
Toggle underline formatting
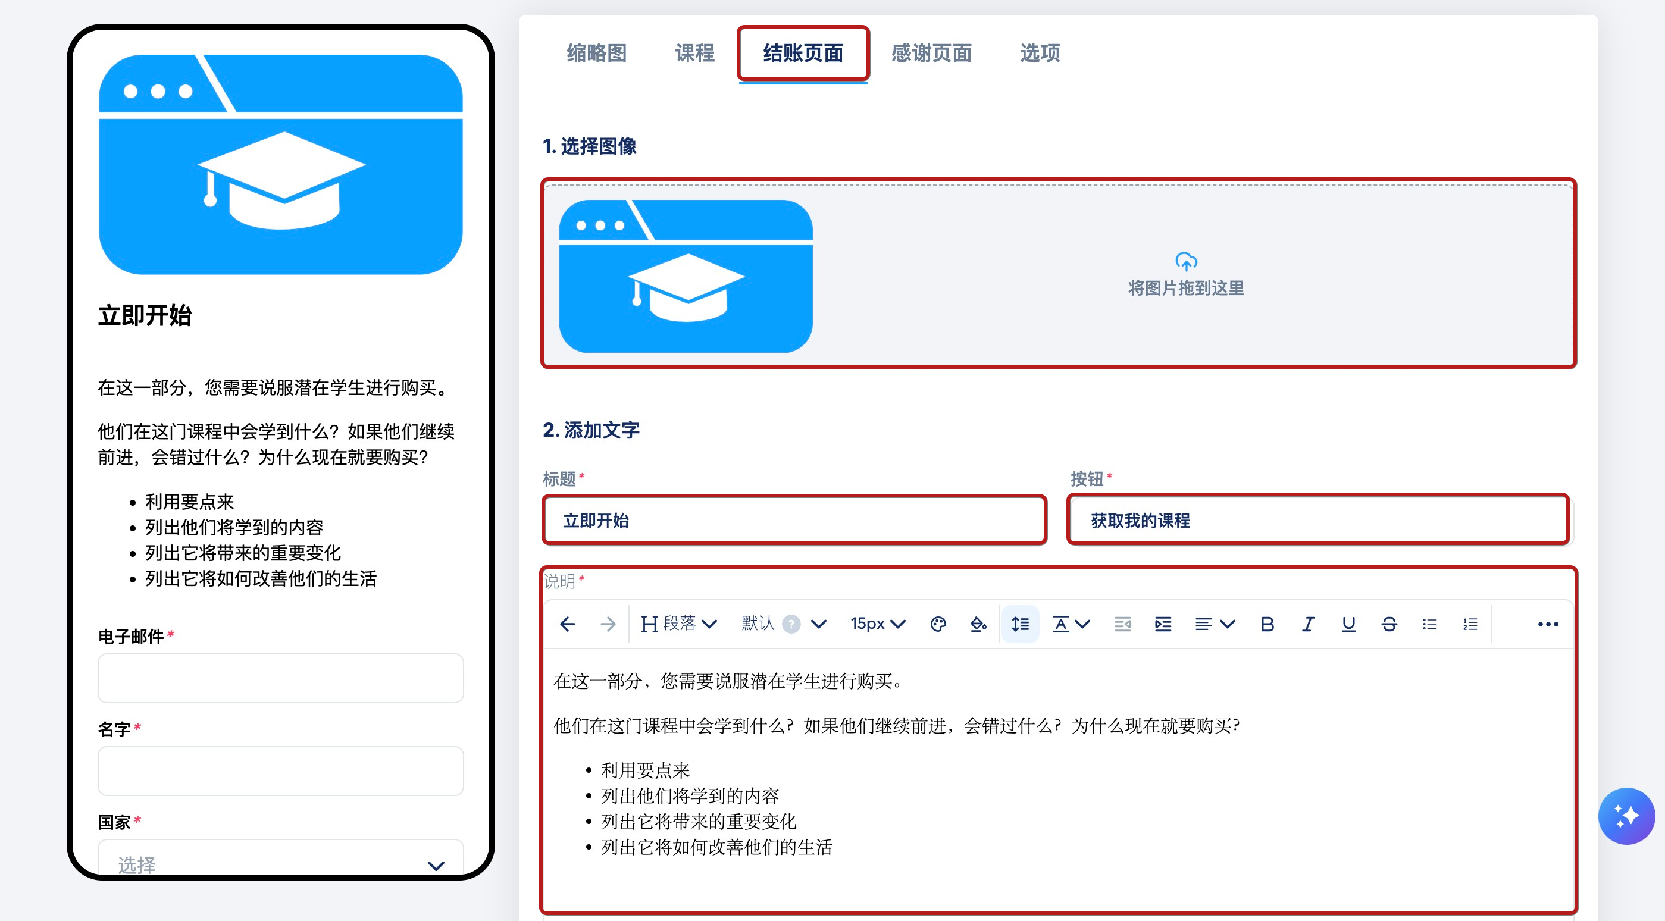click(1348, 624)
